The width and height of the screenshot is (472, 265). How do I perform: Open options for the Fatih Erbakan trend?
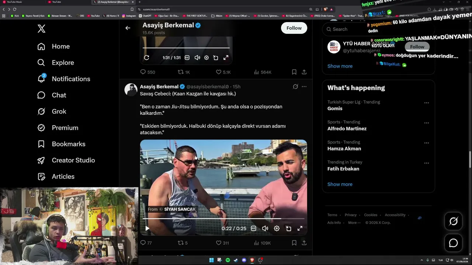click(x=426, y=163)
